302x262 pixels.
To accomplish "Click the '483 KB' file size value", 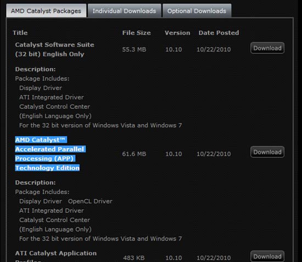I will 134,258.
